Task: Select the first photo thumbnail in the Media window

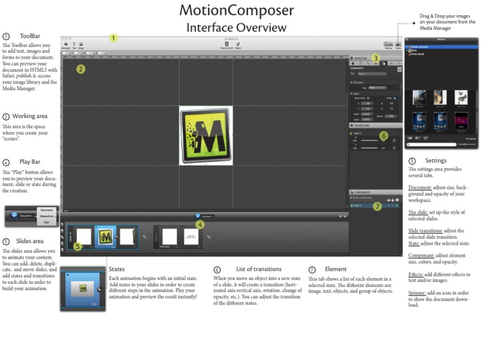Action: click(419, 97)
